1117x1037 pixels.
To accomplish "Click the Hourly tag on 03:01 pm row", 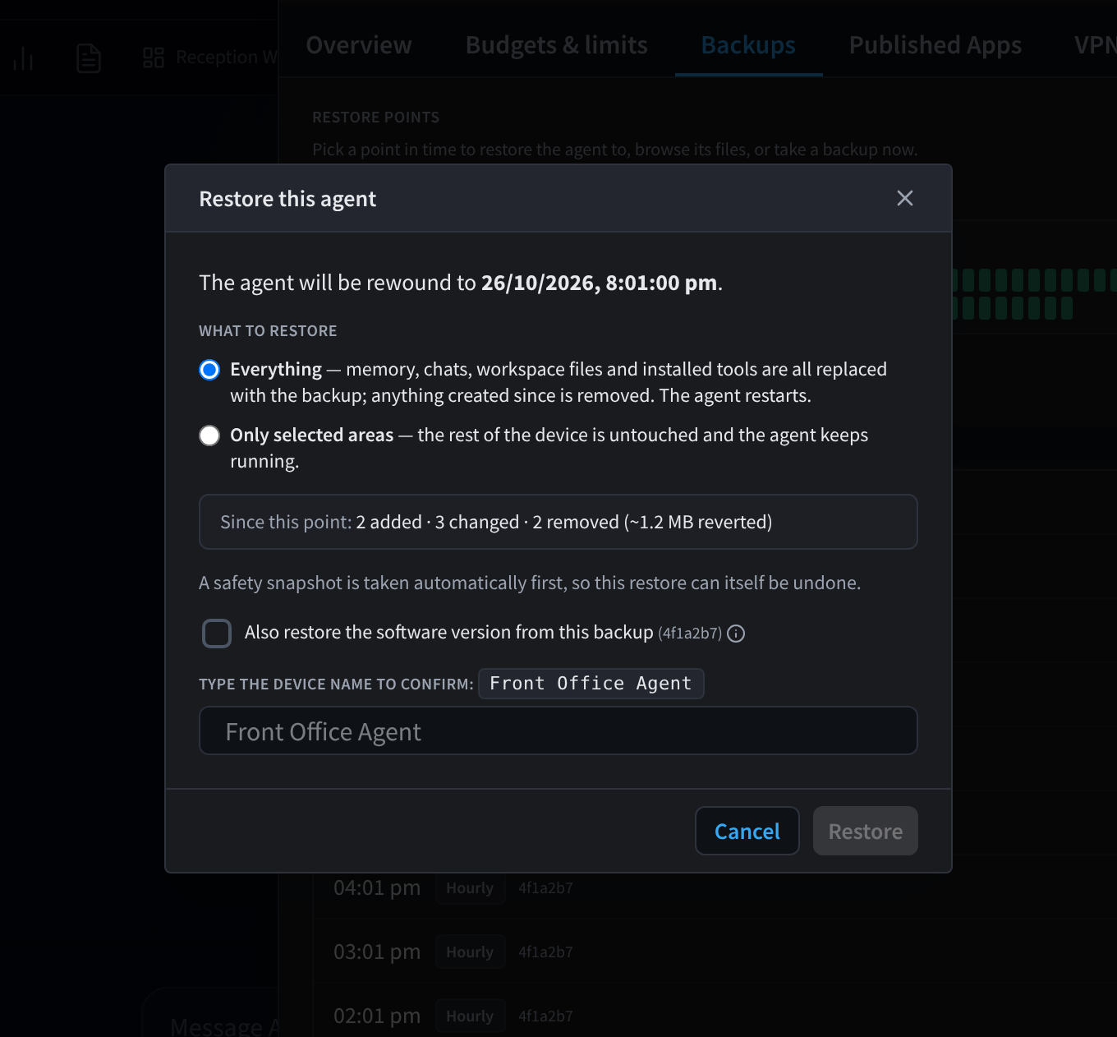I will (x=470, y=952).
